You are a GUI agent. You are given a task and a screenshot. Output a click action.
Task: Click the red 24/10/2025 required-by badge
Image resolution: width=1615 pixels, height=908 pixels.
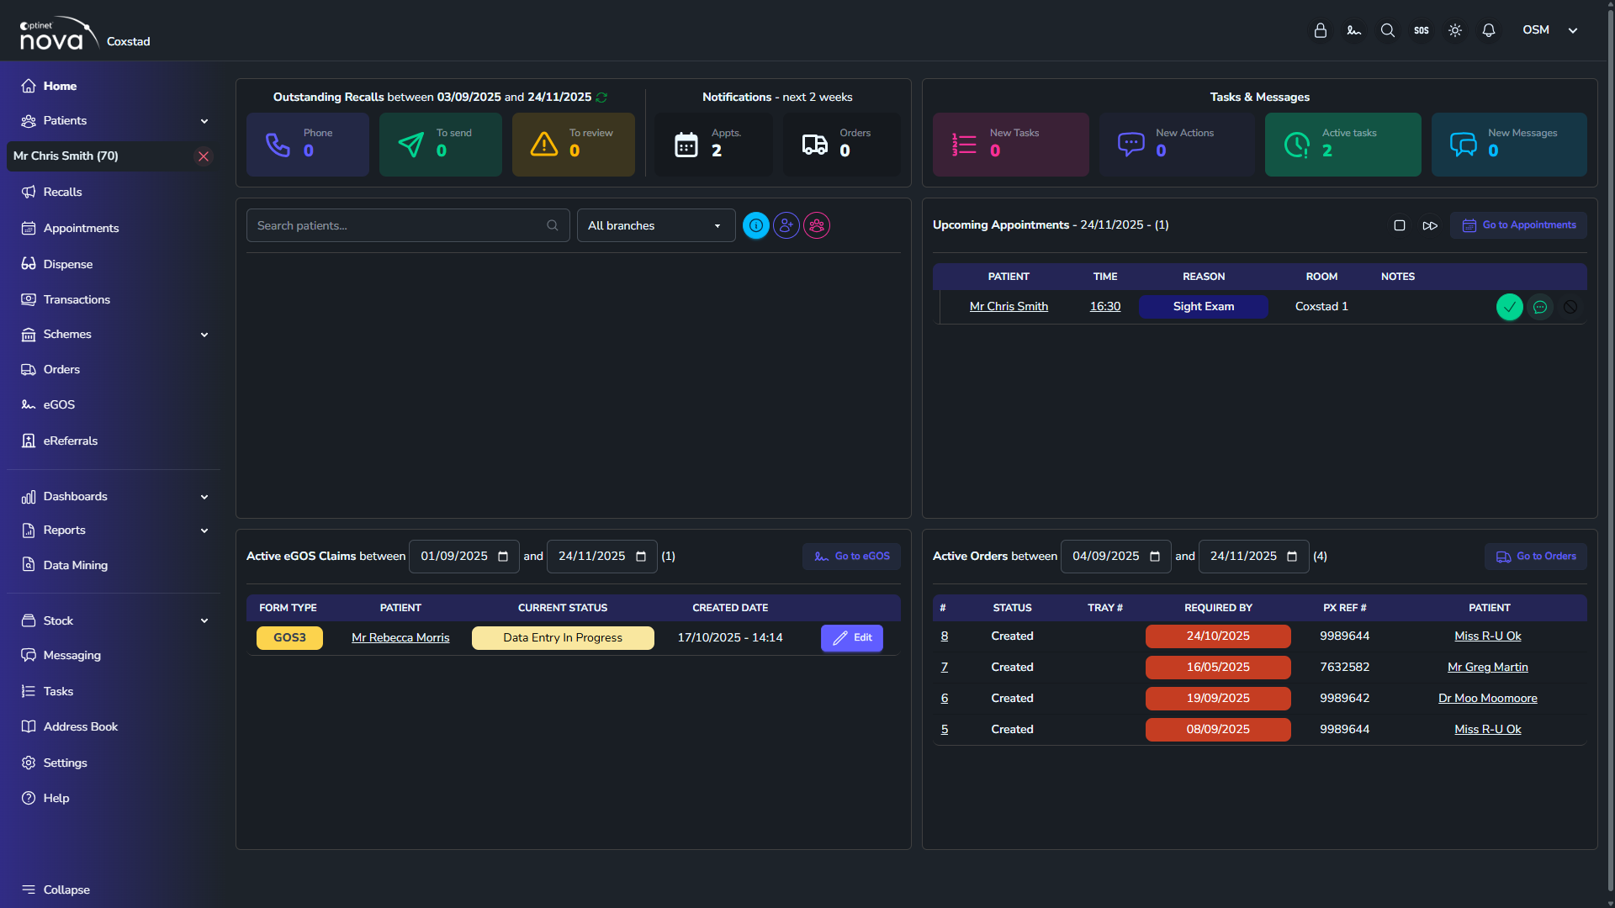[1218, 636]
